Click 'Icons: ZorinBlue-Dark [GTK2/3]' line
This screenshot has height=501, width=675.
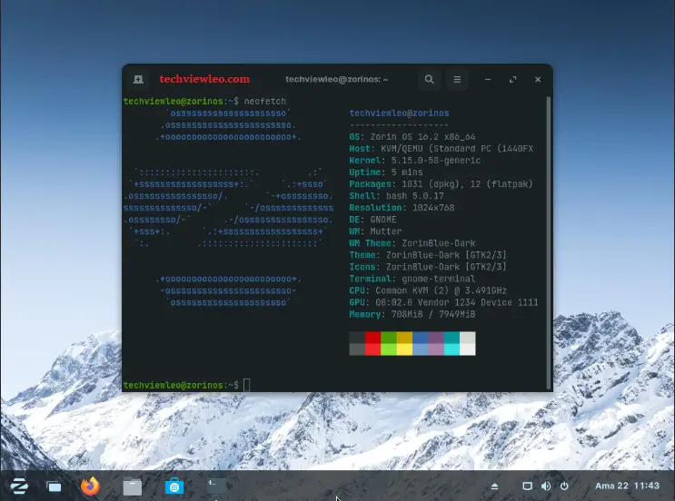tap(428, 267)
